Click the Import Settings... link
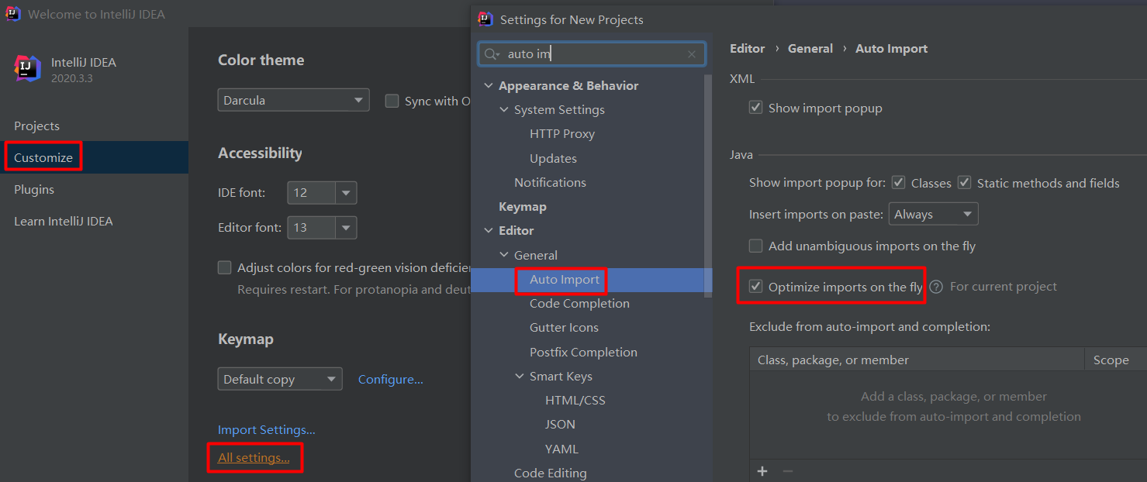 click(x=267, y=429)
